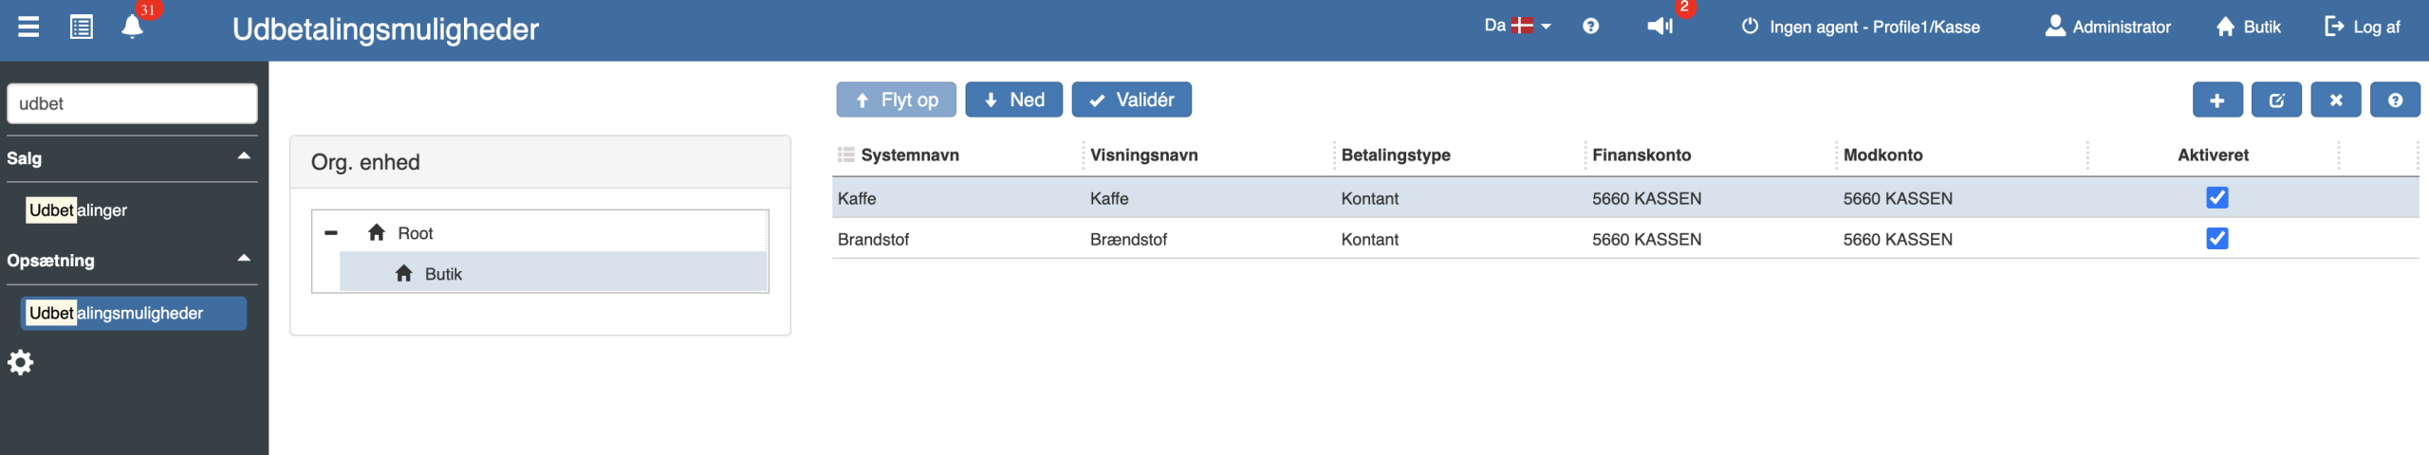Delete selected row with X icon
Image resolution: width=2429 pixels, height=455 pixels.
(2335, 100)
